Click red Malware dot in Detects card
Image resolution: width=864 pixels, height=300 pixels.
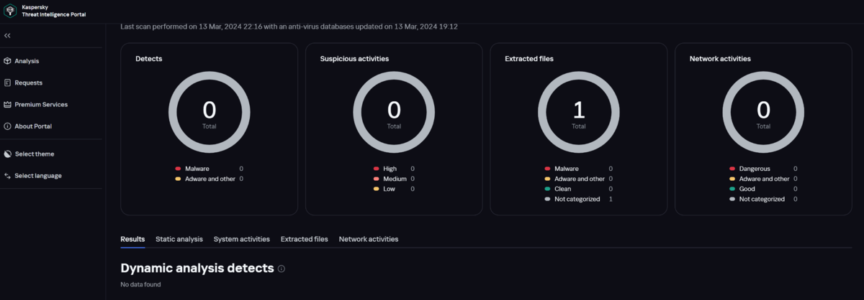pyautogui.click(x=178, y=169)
